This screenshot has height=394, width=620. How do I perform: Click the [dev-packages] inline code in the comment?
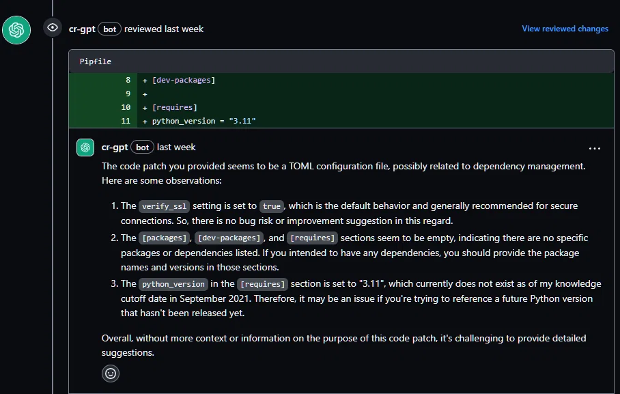(x=229, y=238)
